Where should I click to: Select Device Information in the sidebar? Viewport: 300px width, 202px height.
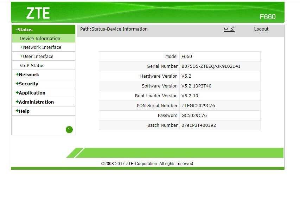pos(40,39)
